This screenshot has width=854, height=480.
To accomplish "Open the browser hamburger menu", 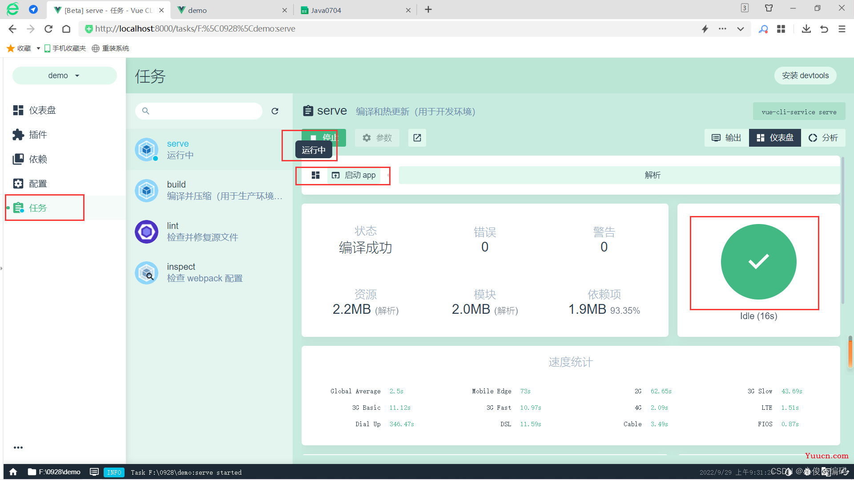I will coord(842,29).
